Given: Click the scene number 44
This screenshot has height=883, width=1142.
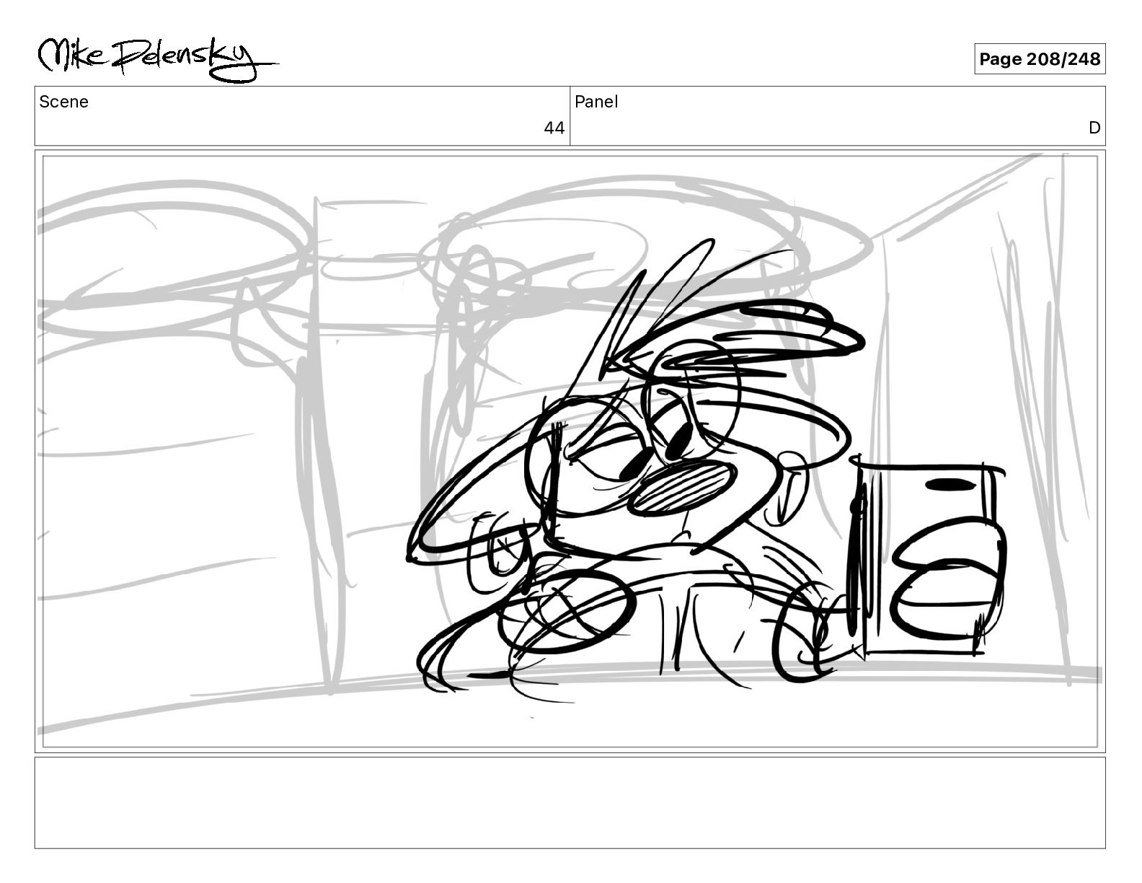Looking at the screenshot, I should (x=554, y=128).
